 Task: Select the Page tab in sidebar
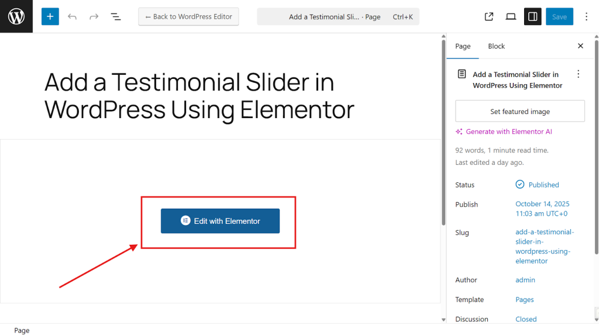463,46
